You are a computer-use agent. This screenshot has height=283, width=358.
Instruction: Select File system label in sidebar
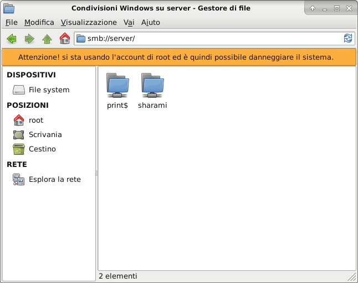click(x=49, y=90)
